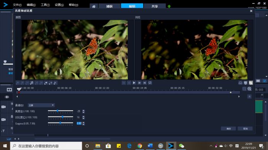Click the 取消 Cancel button
This screenshot has height=150, width=268.
pos(245,129)
